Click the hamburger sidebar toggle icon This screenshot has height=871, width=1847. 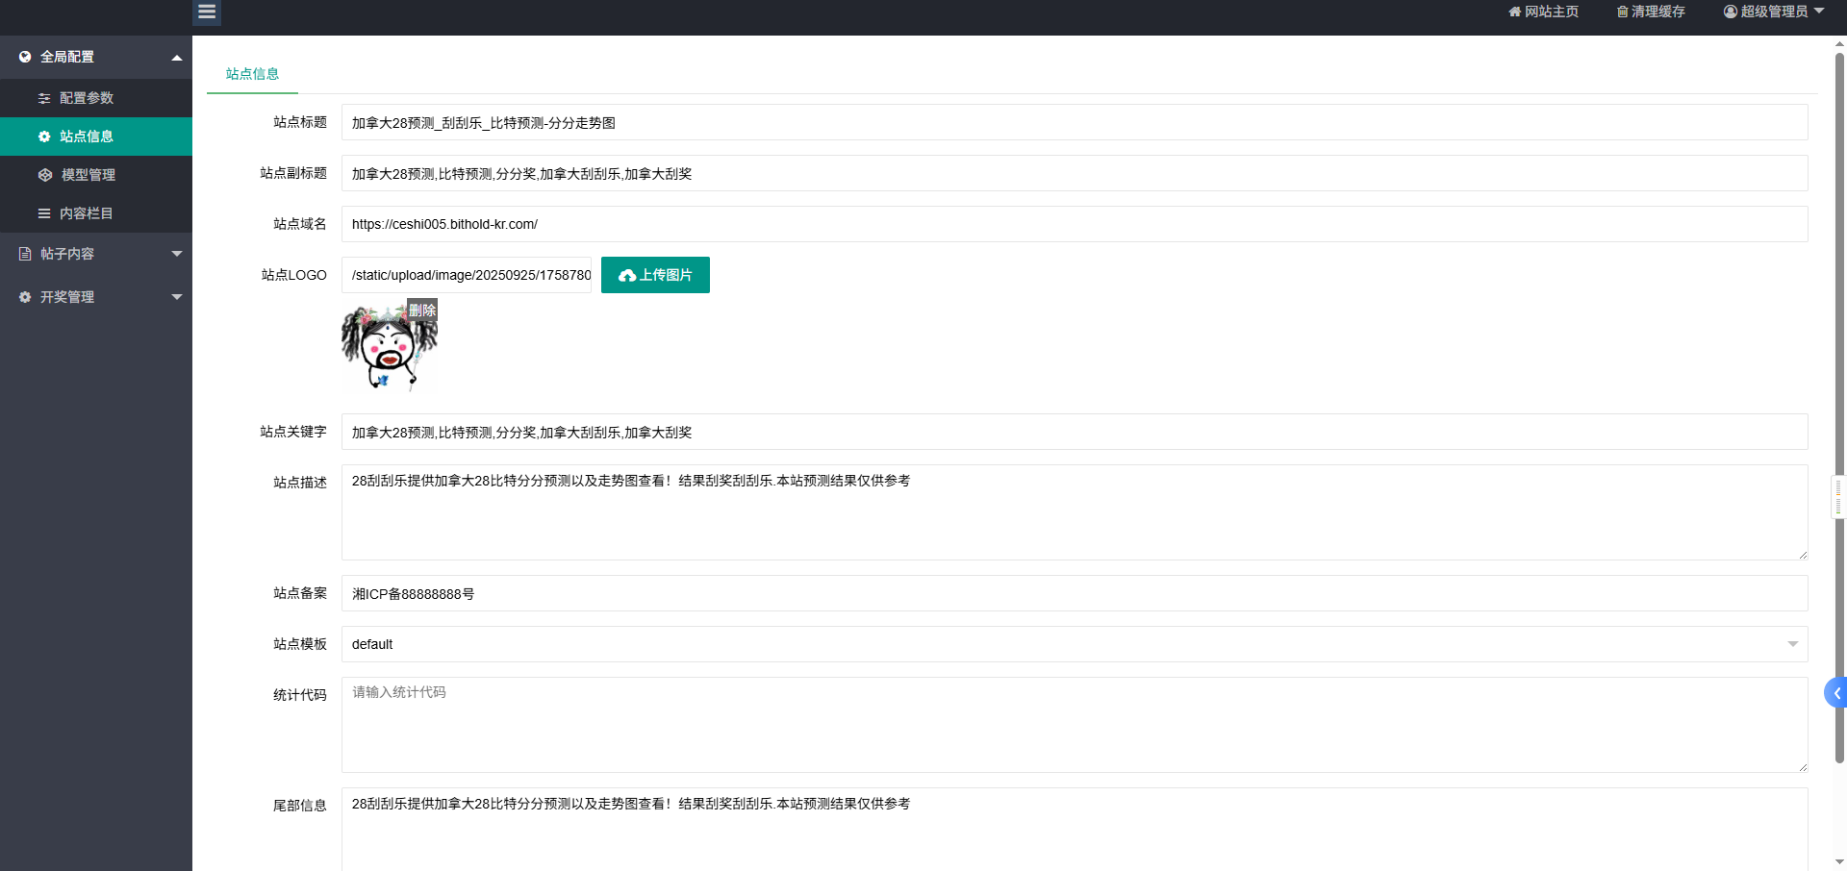207,12
